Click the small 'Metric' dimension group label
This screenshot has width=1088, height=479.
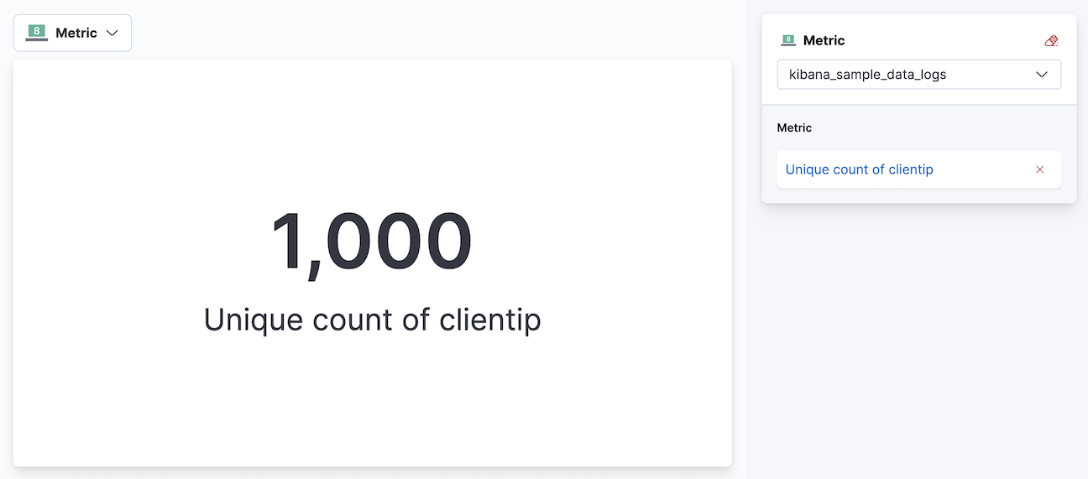[794, 128]
